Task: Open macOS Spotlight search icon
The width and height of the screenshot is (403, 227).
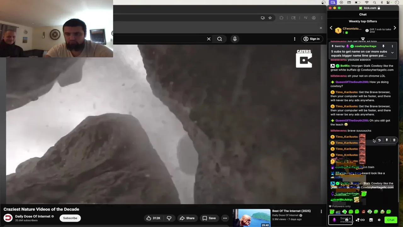Action: tap(375, 3)
